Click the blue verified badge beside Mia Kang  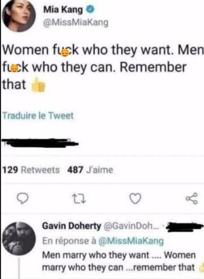(90, 10)
